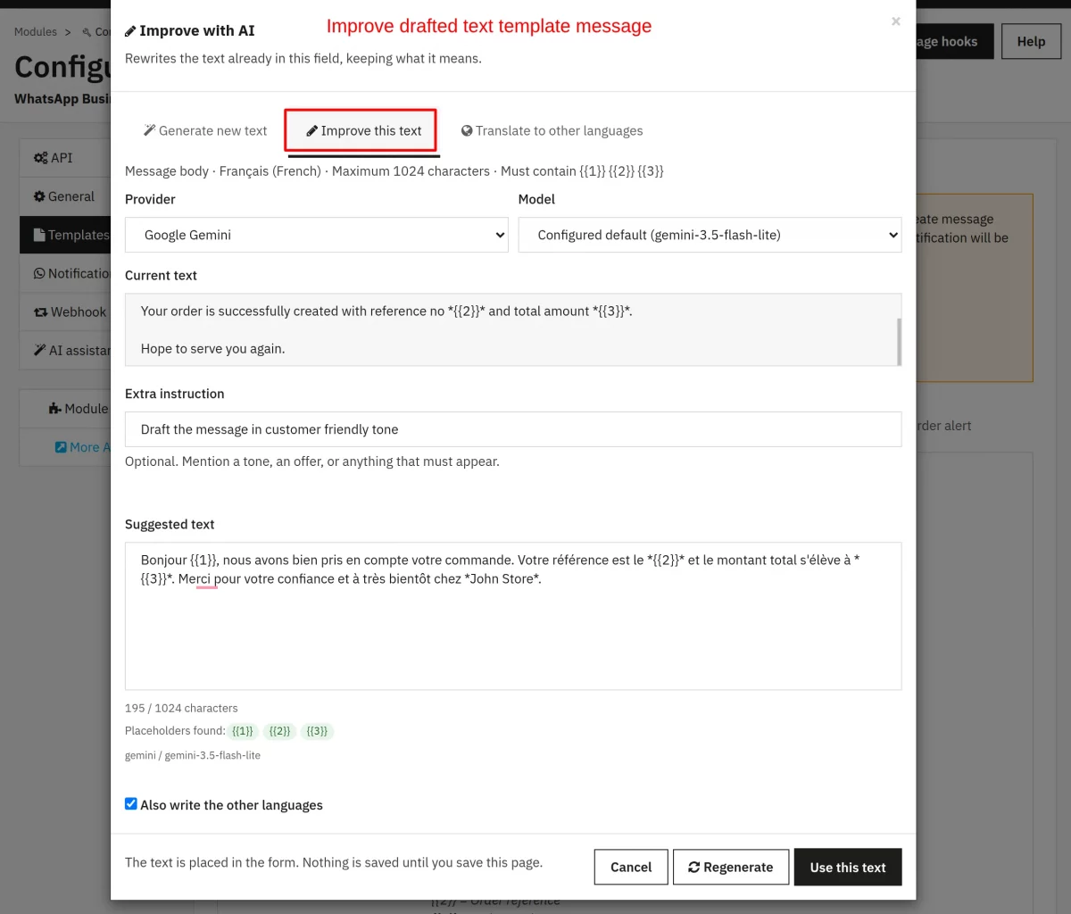Image resolution: width=1071 pixels, height=914 pixels.
Task: Switch to Generate new text tab
Action: (205, 130)
